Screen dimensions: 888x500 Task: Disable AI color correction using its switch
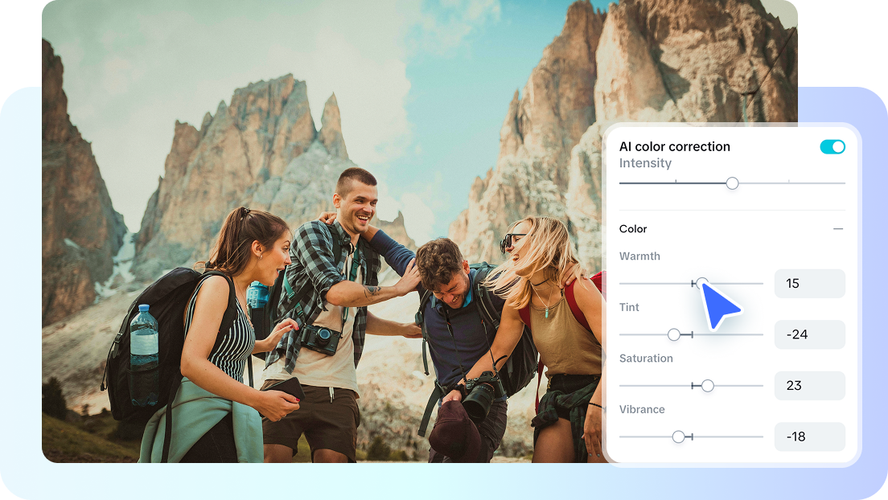832,146
